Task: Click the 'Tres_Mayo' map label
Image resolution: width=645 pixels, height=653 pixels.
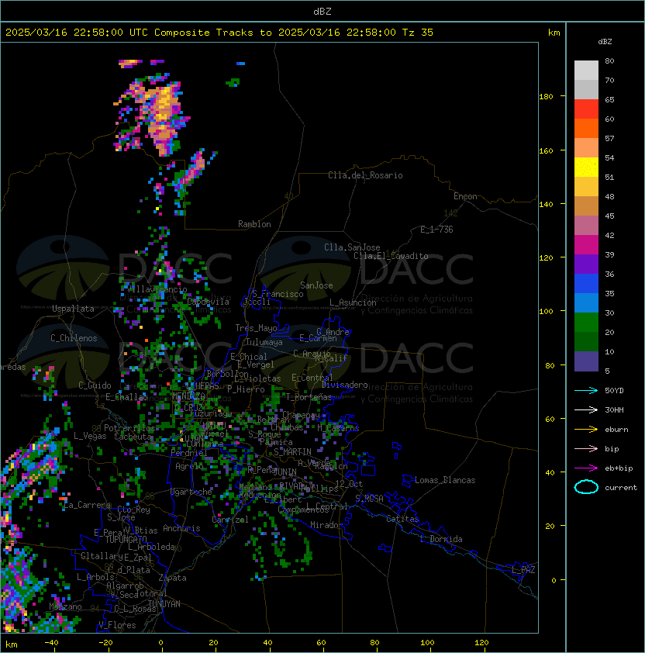Action: coord(256,328)
